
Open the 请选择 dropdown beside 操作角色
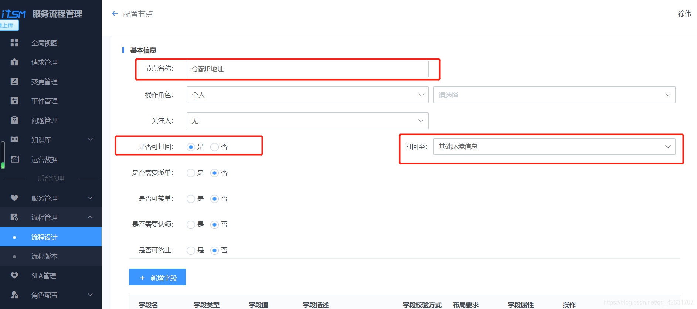(554, 95)
